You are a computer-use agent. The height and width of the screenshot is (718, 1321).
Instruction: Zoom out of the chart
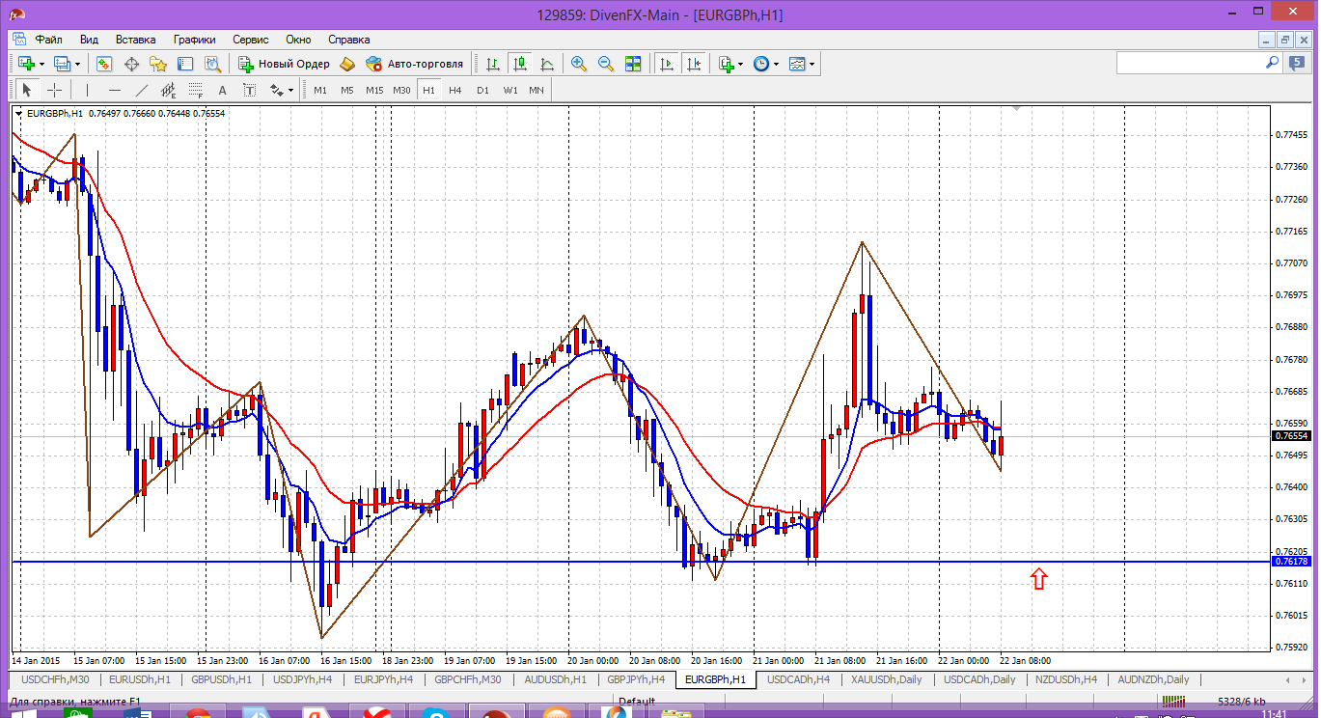(x=606, y=64)
